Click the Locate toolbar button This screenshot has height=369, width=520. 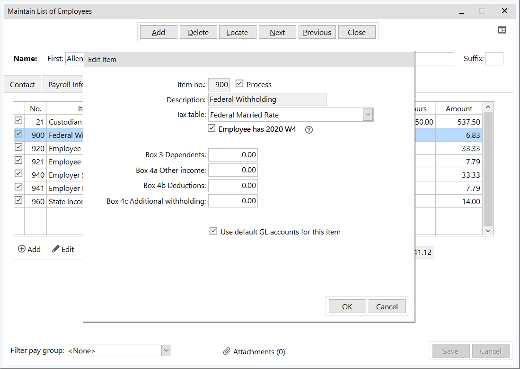[237, 32]
